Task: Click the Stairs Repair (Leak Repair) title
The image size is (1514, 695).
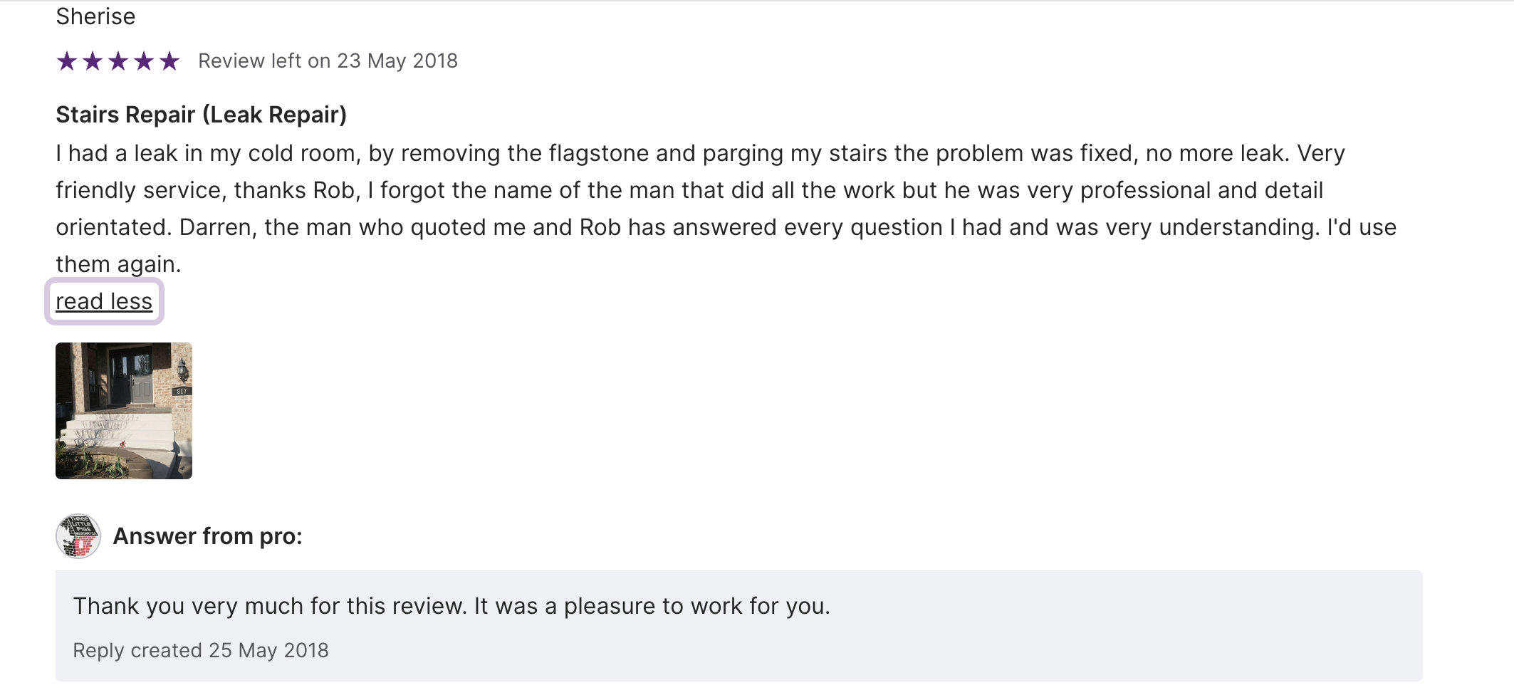Action: 201,115
